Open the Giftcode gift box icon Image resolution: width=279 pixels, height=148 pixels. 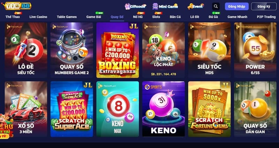click(128, 6)
